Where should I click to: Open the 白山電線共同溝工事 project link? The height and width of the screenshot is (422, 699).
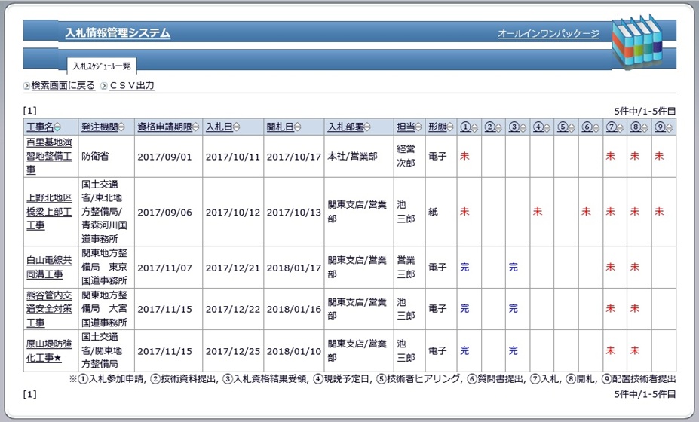pos(49,267)
